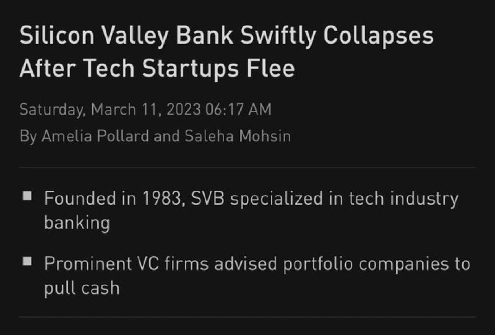Click the word 'By' in the byline
The height and width of the screenshot is (335, 495).
28,137
